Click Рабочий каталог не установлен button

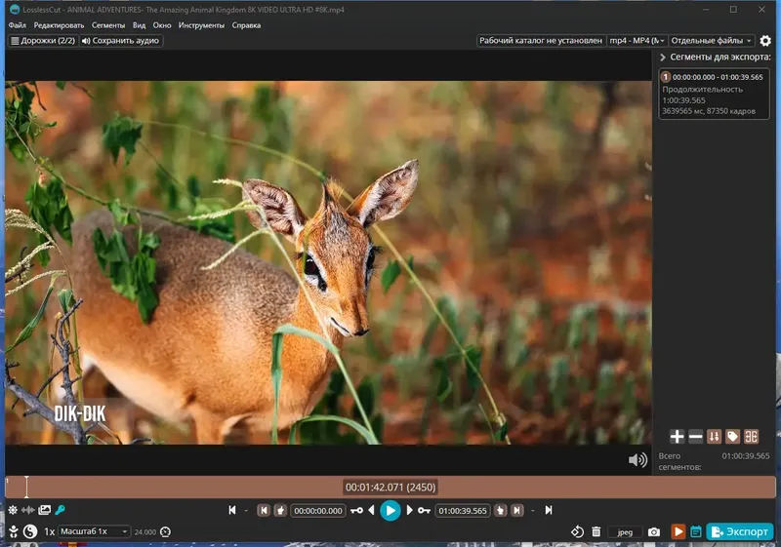541,41
